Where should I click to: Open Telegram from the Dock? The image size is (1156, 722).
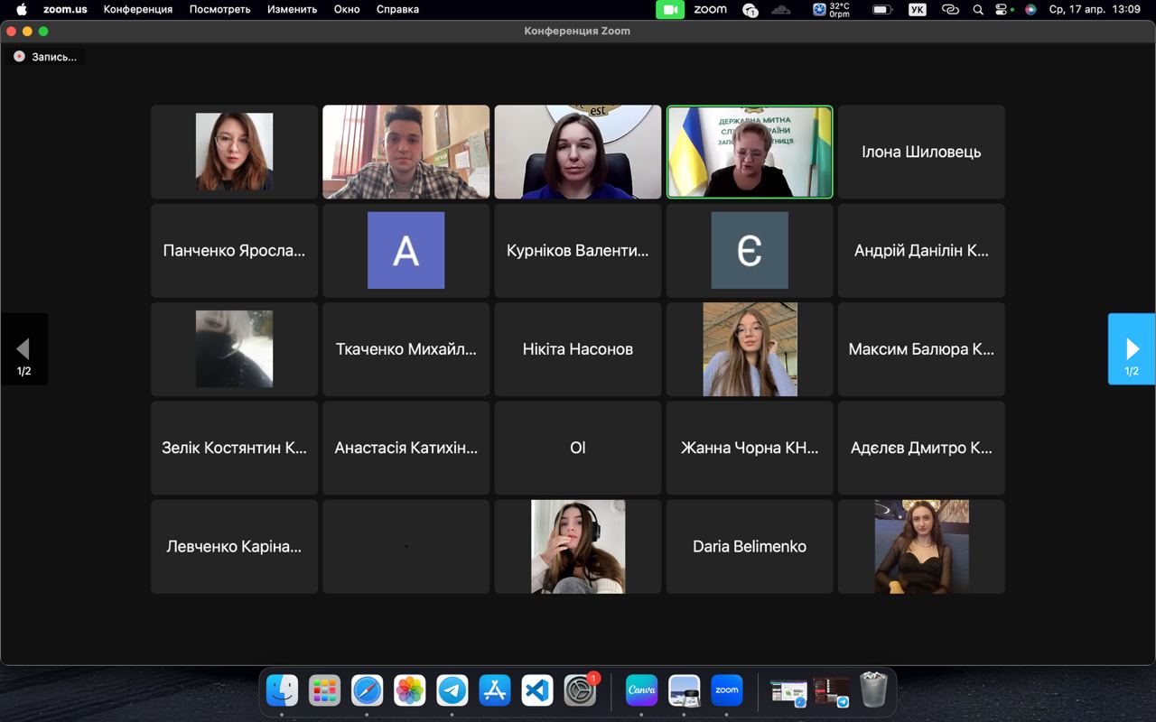[x=452, y=690]
